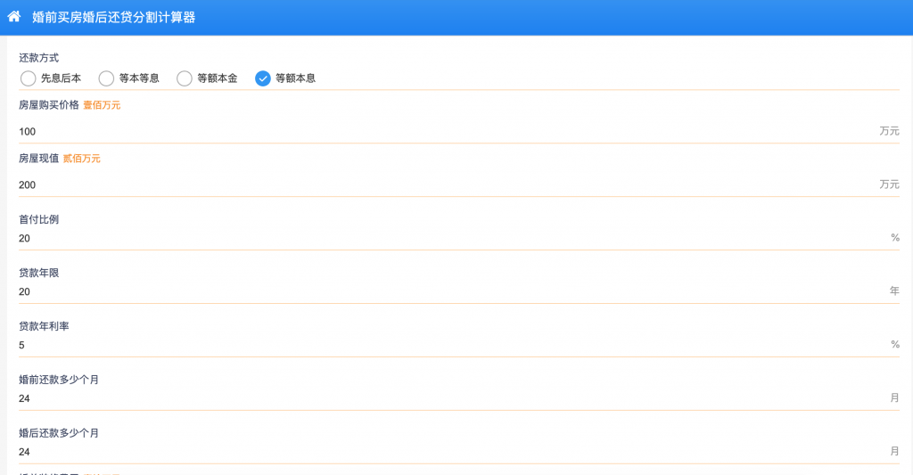Focus the 房屋现值 input showing 200
The image size is (913, 475).
click(x=446, y=184)
